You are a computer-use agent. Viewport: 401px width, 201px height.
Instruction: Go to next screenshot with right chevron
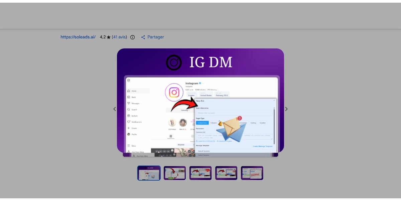click(286, 109)
